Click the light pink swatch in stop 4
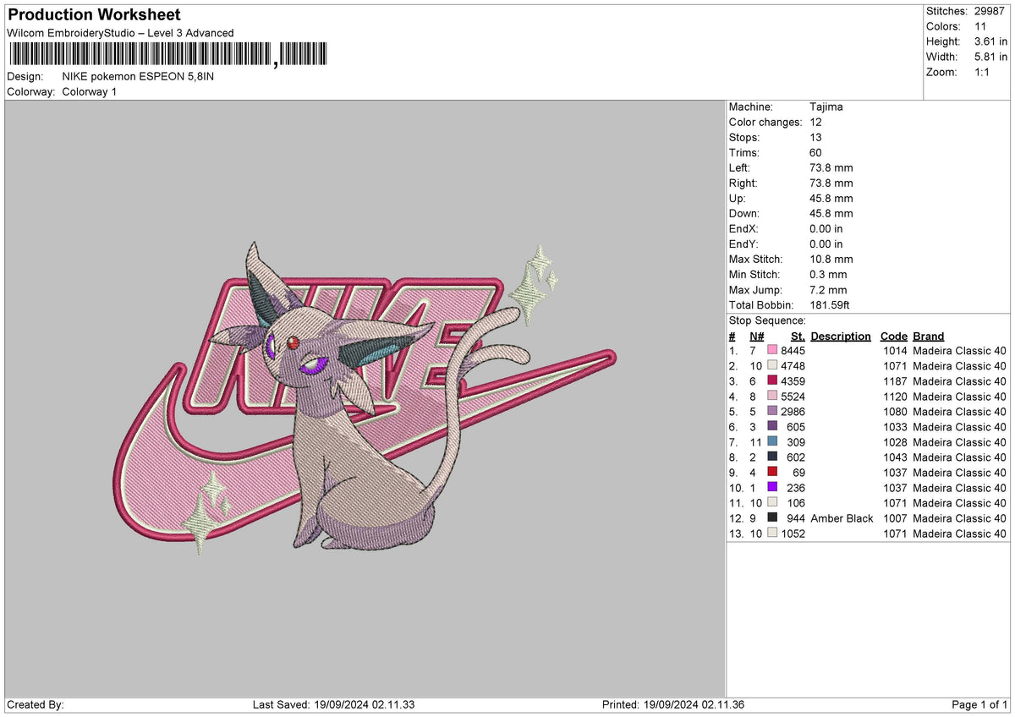The image size is (1015, 717). click(x=772, y=396)
